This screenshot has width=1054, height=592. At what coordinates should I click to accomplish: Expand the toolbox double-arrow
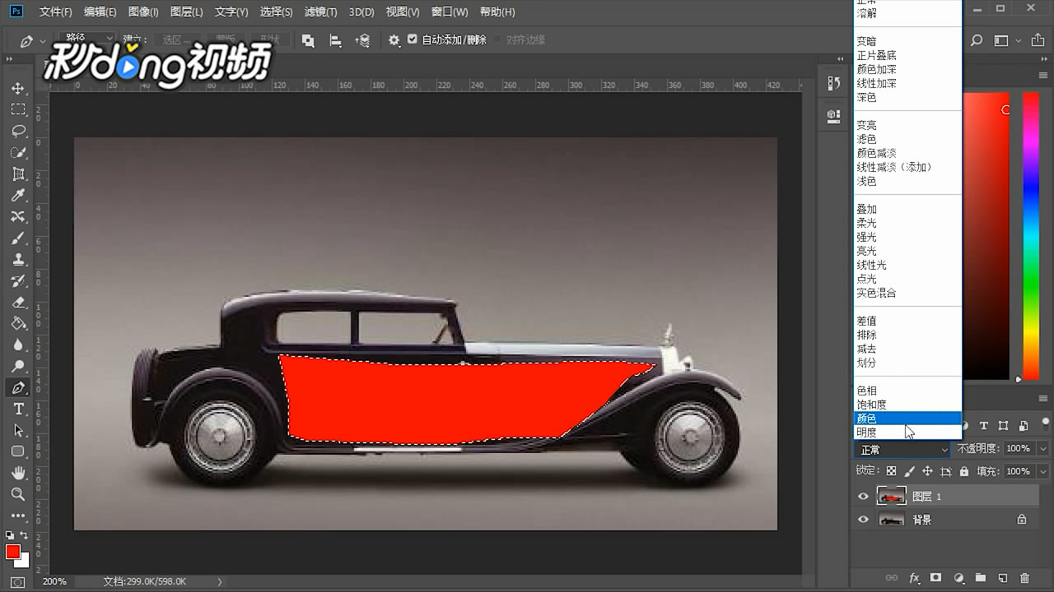click(x=11, y=60)
